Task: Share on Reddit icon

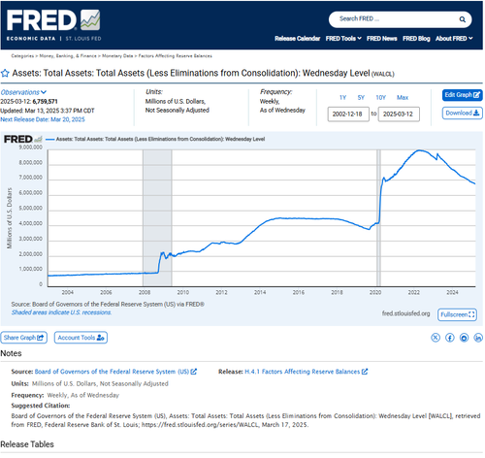Action: (x=464, y=338)
